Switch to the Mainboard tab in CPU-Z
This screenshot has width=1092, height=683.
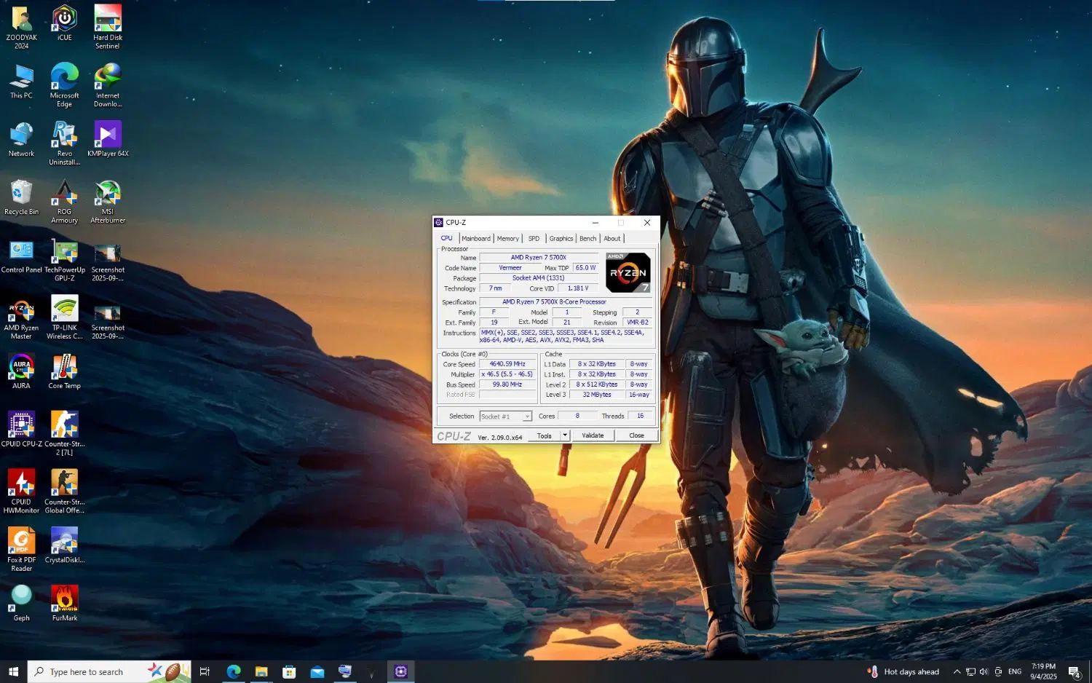point(476,239)
